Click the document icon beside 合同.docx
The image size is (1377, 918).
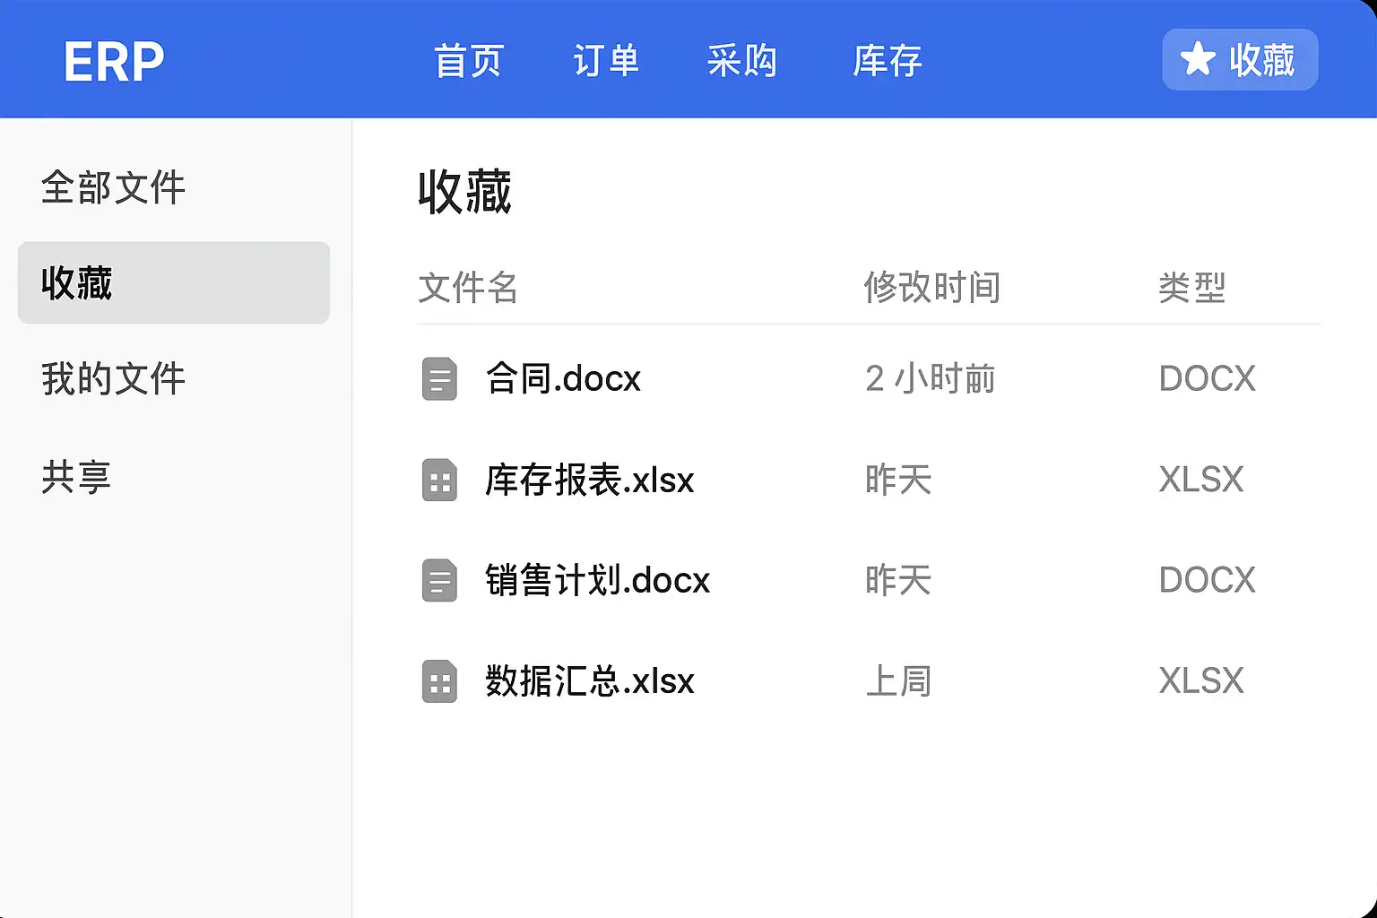[439, 379]
